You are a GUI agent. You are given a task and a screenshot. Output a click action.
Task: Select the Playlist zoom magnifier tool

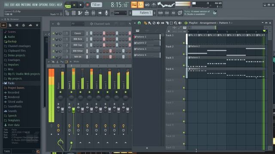click(x=176, y=23)
